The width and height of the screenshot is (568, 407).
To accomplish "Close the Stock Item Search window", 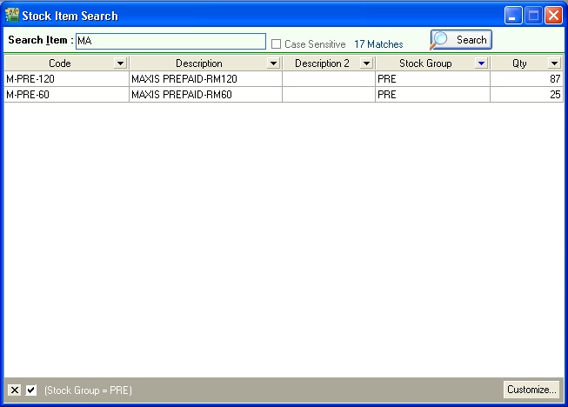I will 553,16.
